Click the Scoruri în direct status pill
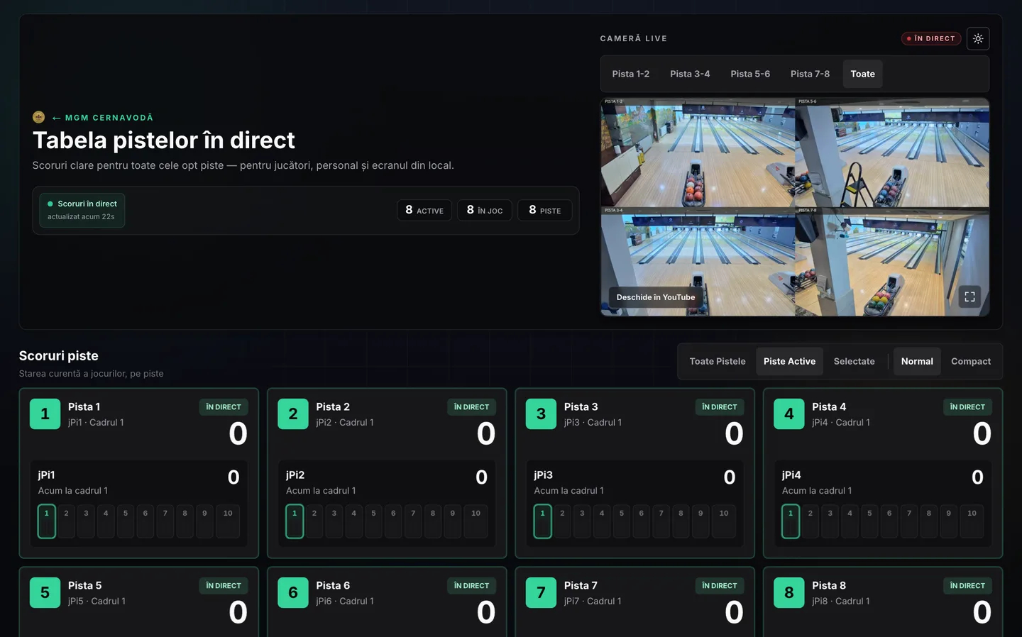Viewport: 1022px width, 637px height. (82, 210)
